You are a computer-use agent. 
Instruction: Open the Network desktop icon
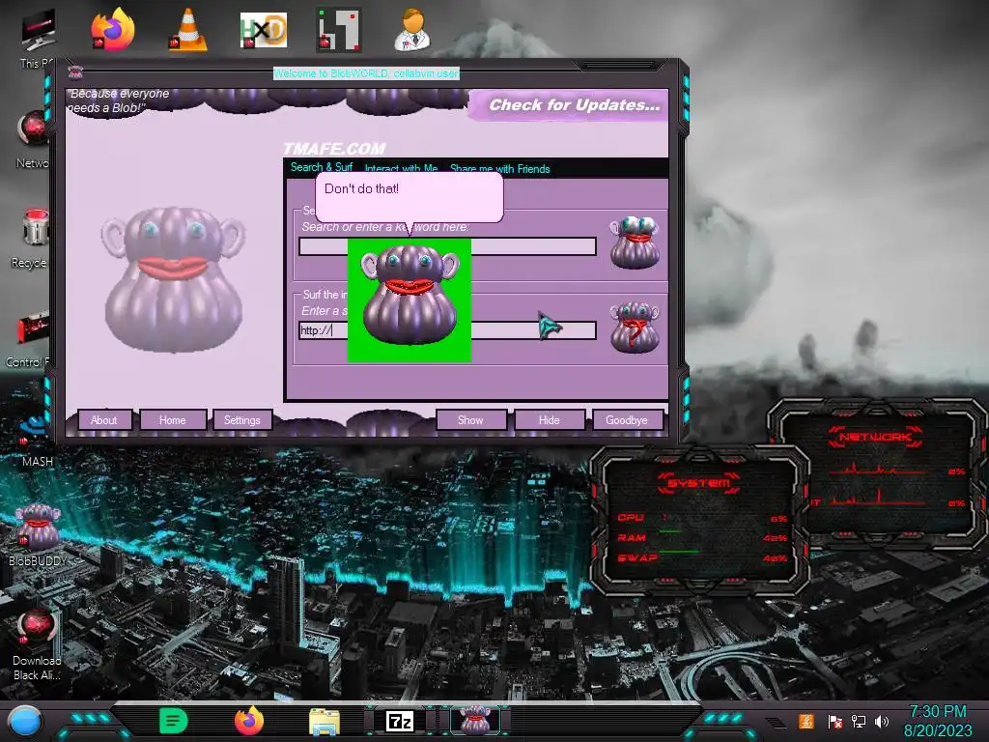pyautogui.click(x=33, y=139)
